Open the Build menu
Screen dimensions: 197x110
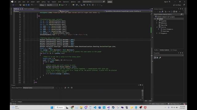pyautogui.click(x=38, y=2)
